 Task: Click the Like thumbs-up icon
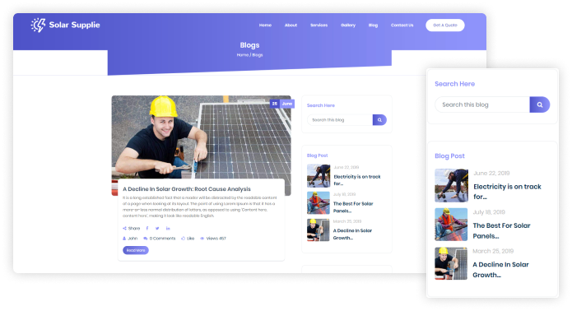click(184, 239)
